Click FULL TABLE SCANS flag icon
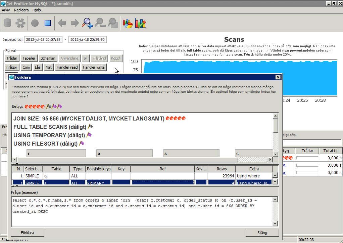The height and width of the screenshot is (243, 343). click(x=90, y=127)
